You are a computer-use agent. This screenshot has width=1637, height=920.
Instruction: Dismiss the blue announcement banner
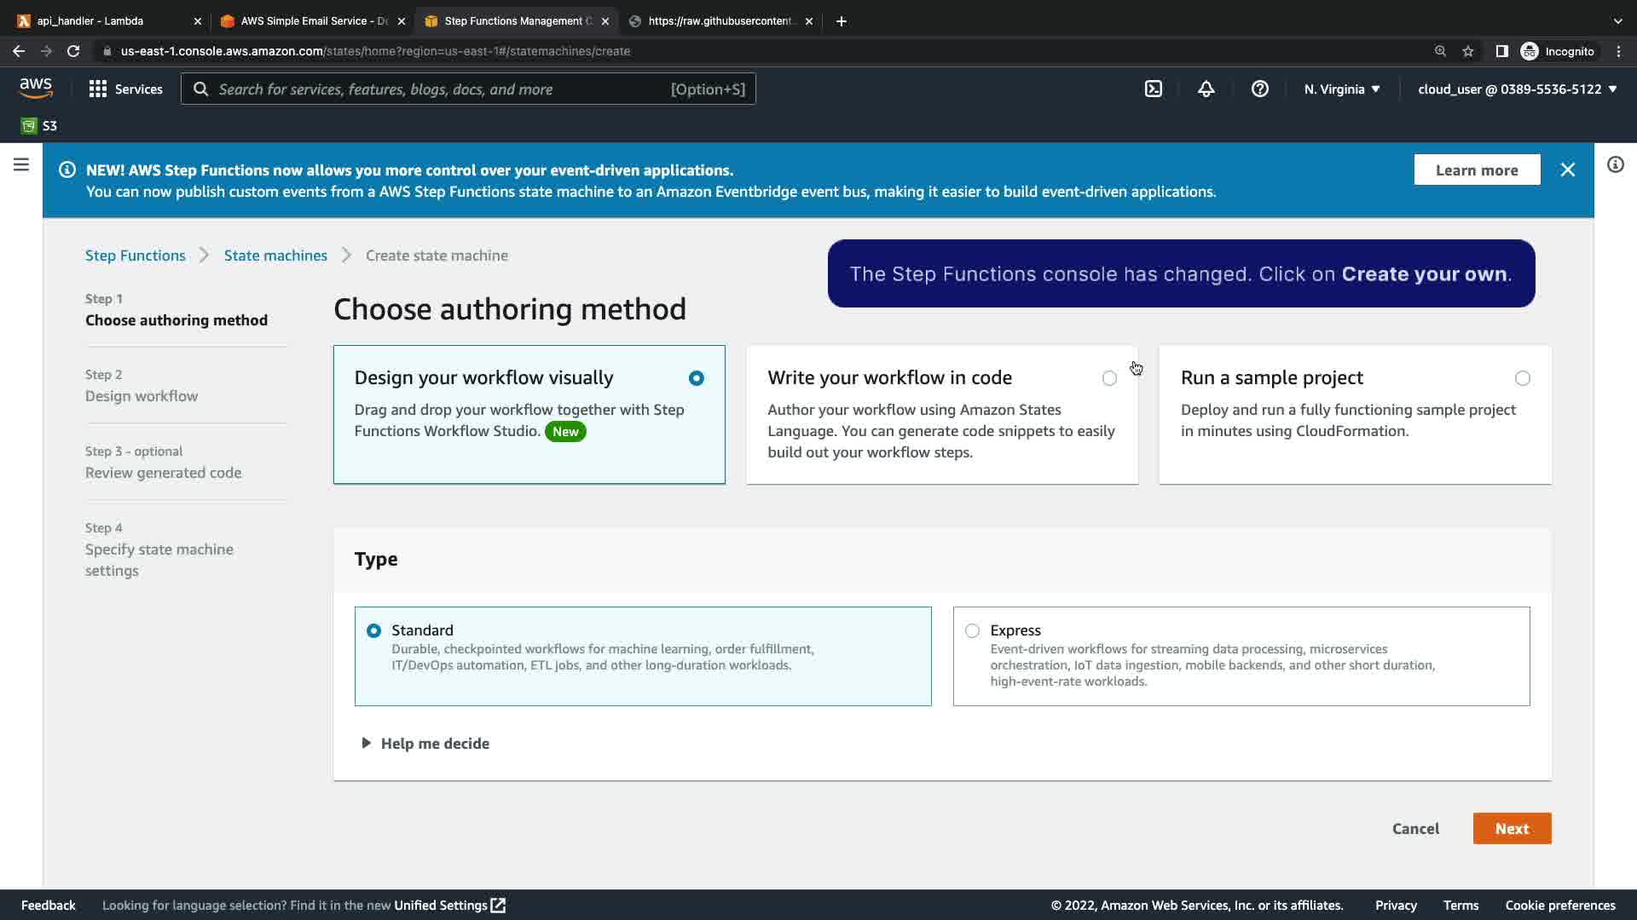[x=1567, y=170]
